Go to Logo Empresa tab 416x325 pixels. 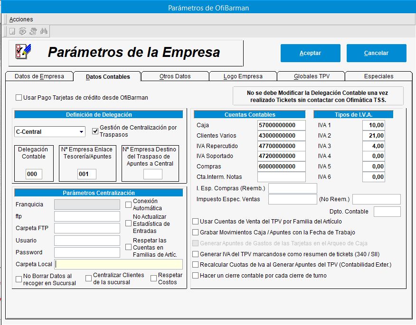(x=243, y=76)
